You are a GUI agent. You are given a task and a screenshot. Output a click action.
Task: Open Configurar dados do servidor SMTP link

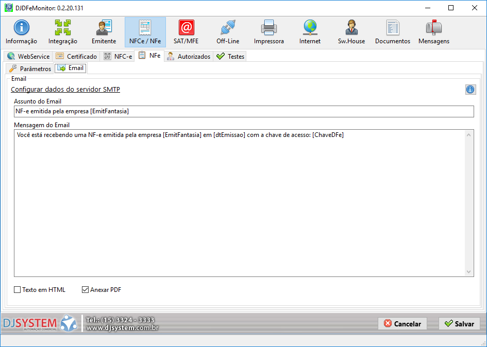pos(65,90)
